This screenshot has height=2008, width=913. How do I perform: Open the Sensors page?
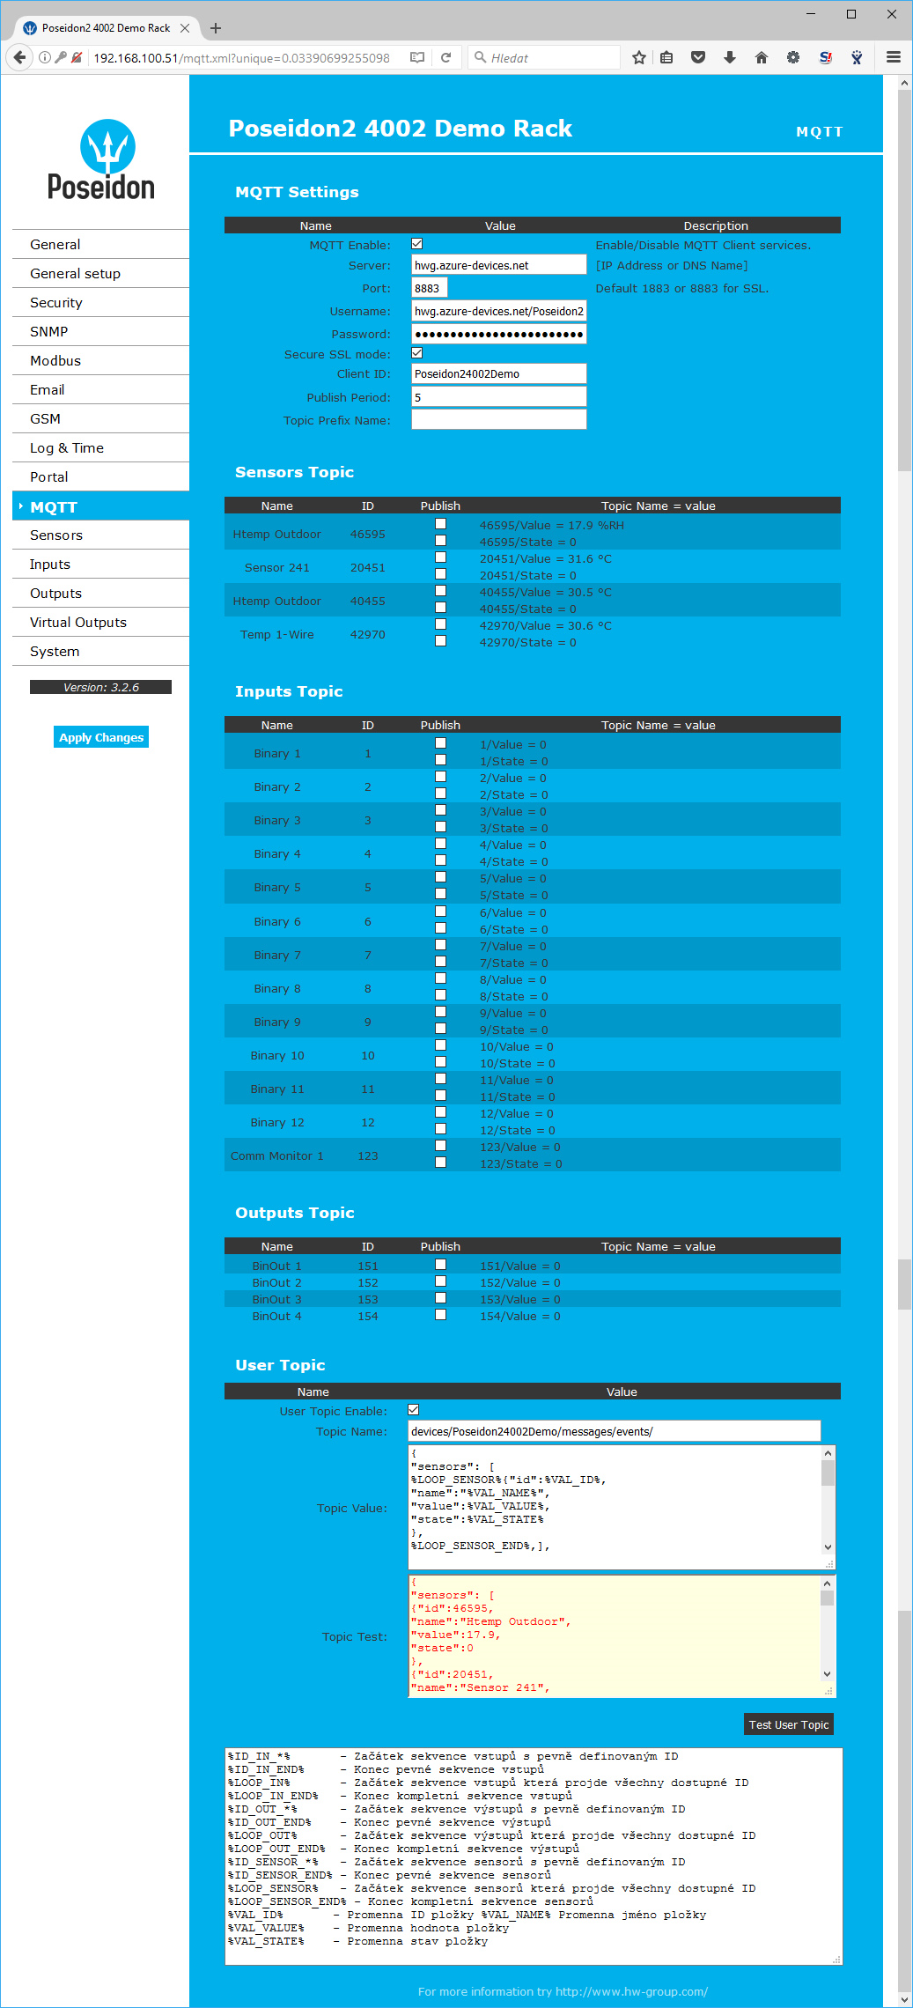(x=100, y=535)
